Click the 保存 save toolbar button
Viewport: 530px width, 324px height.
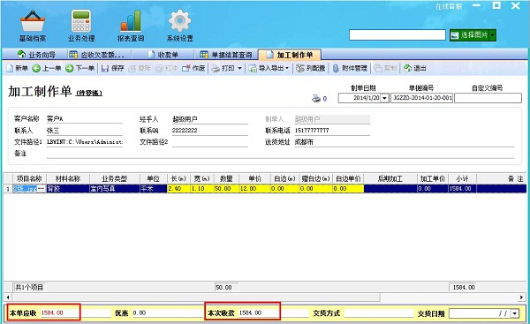point(113,68)
